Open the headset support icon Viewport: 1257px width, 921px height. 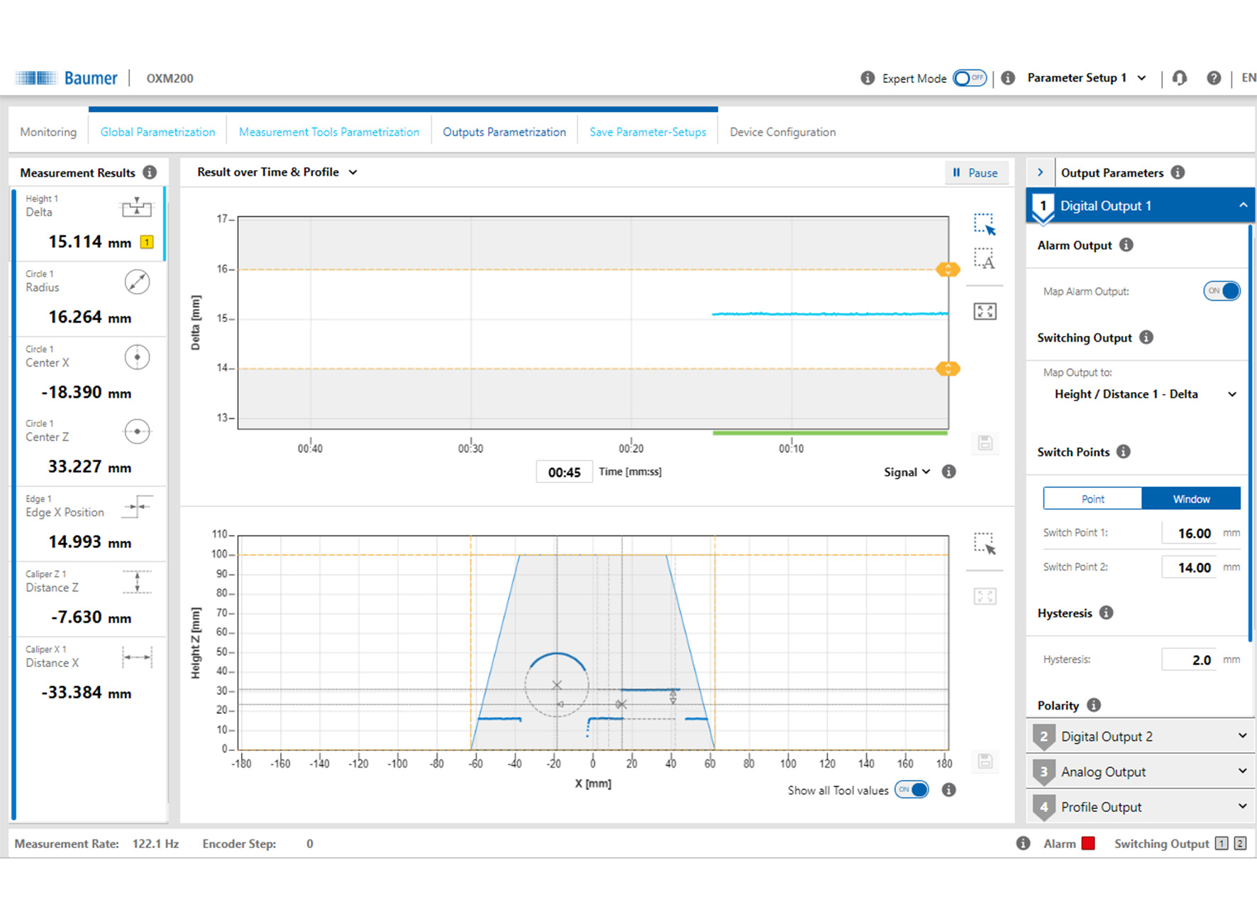click(1180, 78)
